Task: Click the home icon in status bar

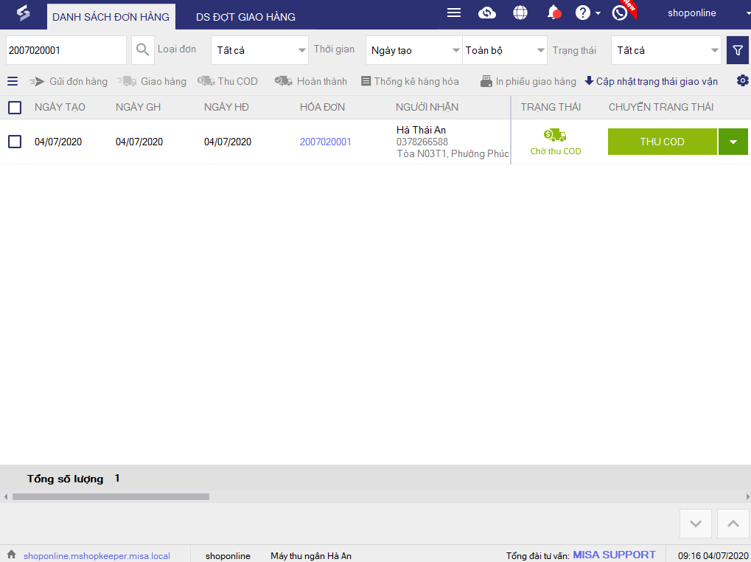Action: tap(12, 555)
